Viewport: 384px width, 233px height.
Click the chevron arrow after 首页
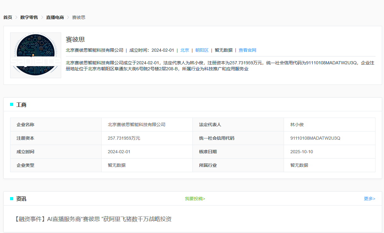click(16, 17)
